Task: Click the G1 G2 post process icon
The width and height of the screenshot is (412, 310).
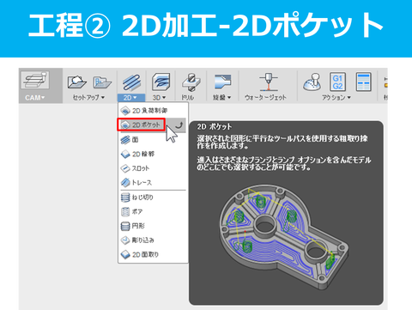Action: (337, 82)
